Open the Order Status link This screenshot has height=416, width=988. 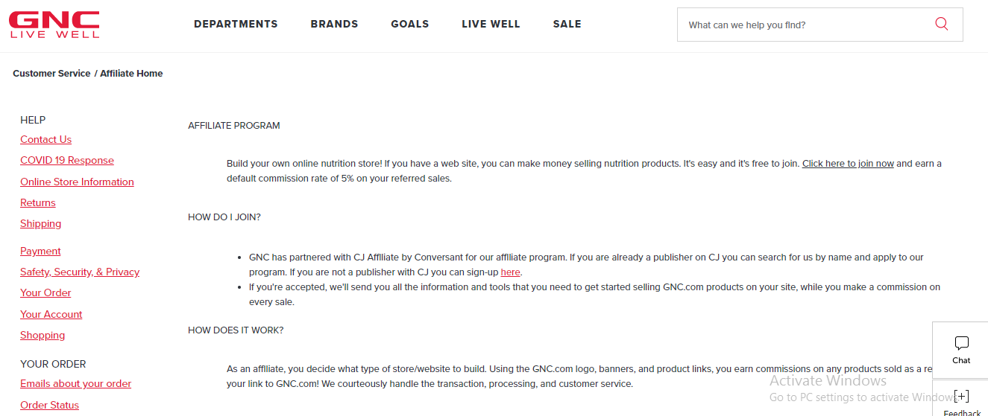coord(49,405)
